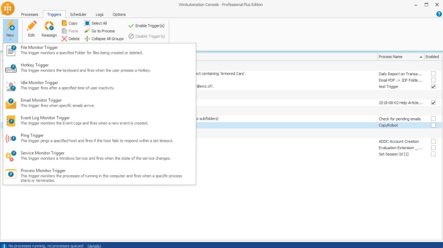Toggle Enabled checkbox for Evaluation Extension
Screen dimensions: 443x248
click(433, 148)
